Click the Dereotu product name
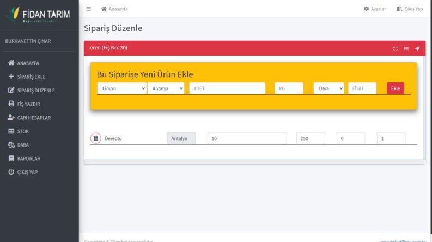 point(113,138)
